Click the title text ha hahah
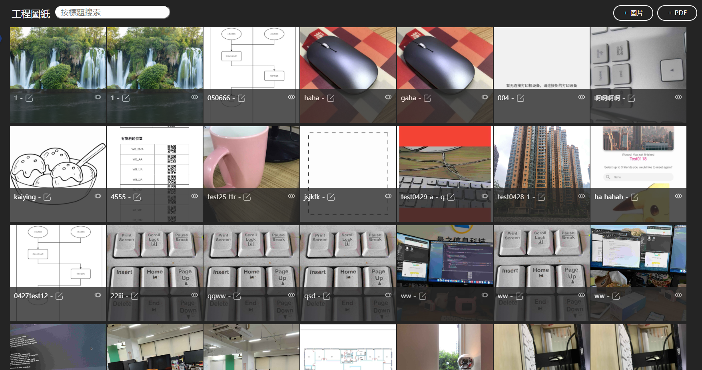 click(608, 197)
